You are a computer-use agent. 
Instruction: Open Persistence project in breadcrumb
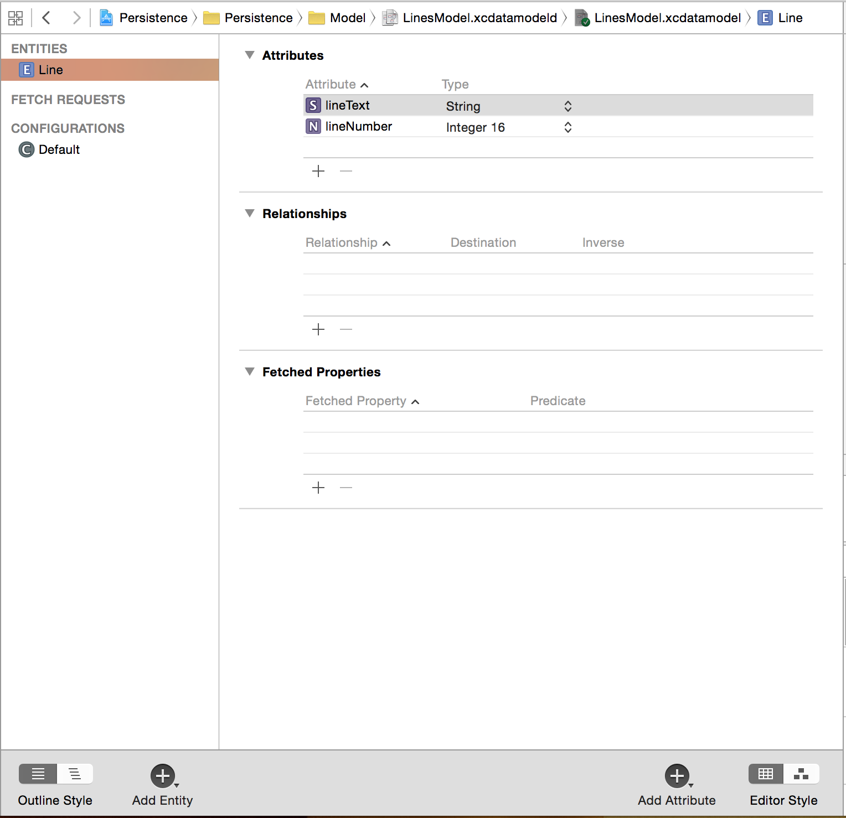[143, 18]
